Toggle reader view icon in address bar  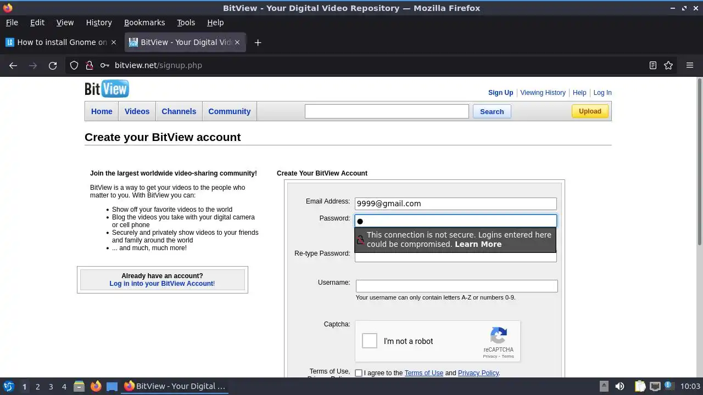click(653, 65)
